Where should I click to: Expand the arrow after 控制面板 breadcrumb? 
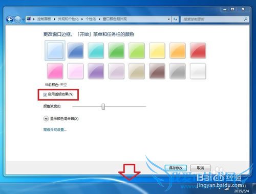point(55,19)
